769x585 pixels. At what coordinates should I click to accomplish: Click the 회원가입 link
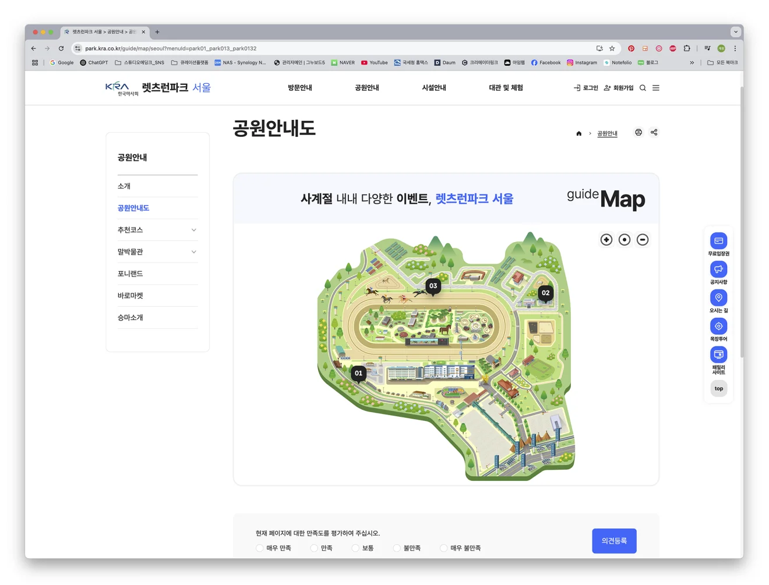coord(619,88)
